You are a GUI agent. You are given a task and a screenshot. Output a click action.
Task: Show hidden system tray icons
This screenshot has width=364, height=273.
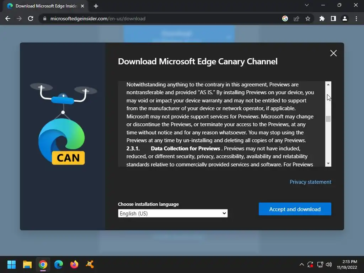301,264
